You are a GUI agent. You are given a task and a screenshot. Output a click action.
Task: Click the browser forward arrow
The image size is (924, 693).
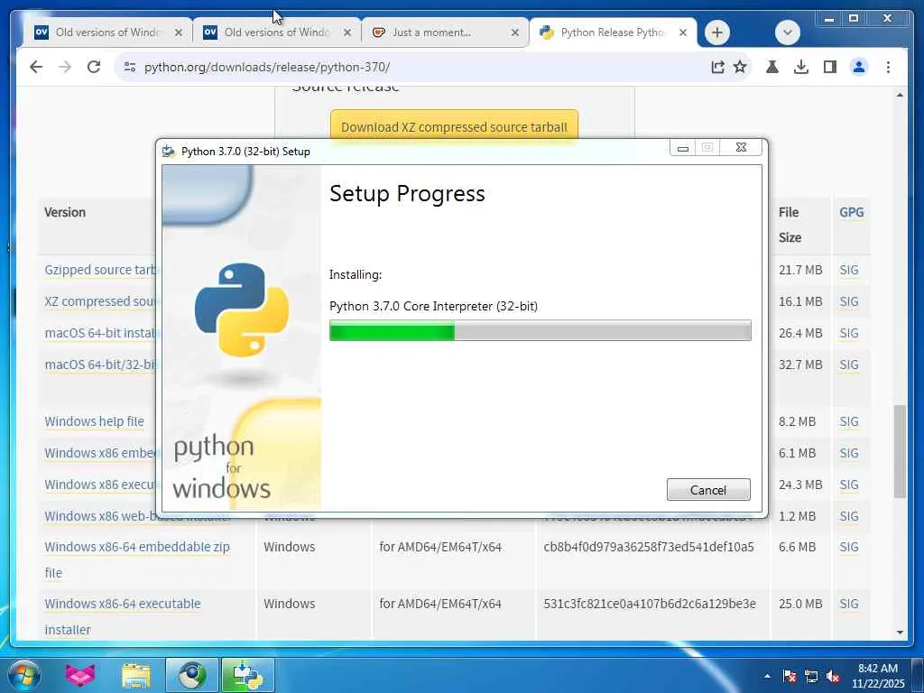point(65,67)
